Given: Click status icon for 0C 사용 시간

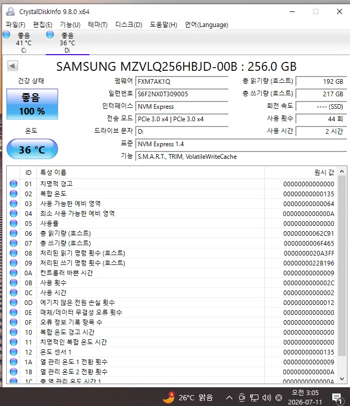Looking at the screenshot, I should [x=14, y=293].
